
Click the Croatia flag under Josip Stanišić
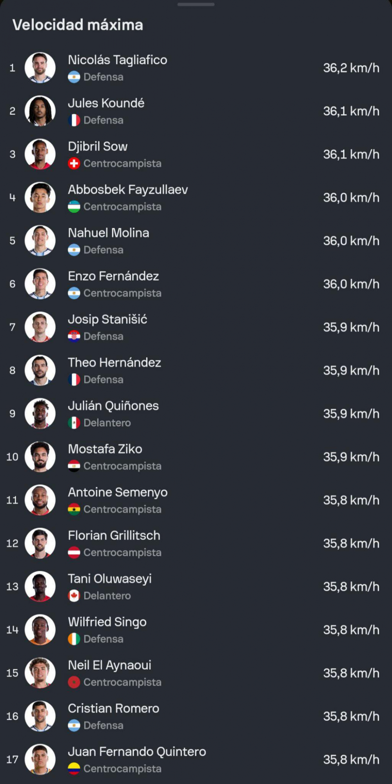(x=74, y=336)
